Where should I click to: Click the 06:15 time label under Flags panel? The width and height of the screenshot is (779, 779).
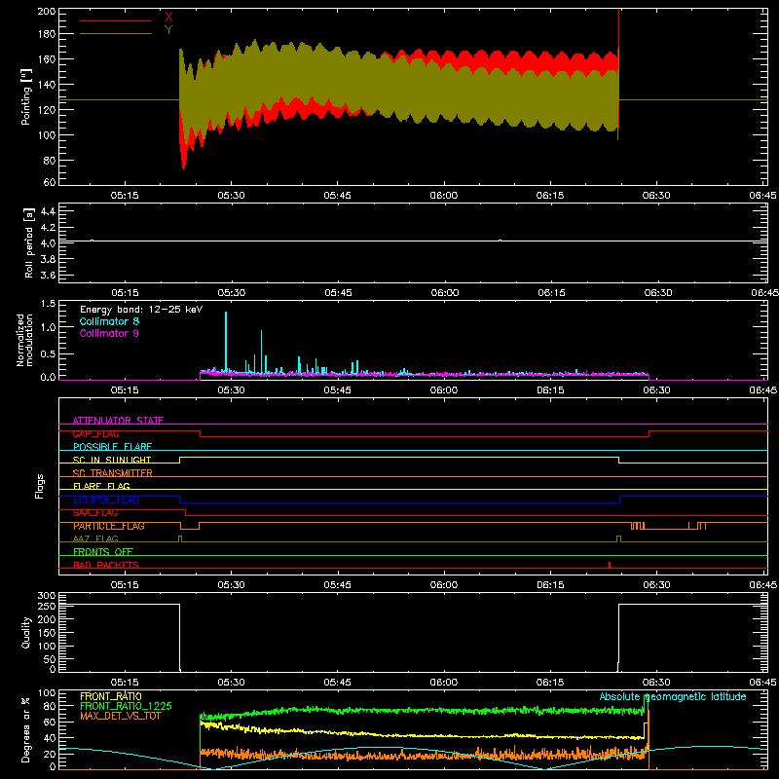point(550,585)
